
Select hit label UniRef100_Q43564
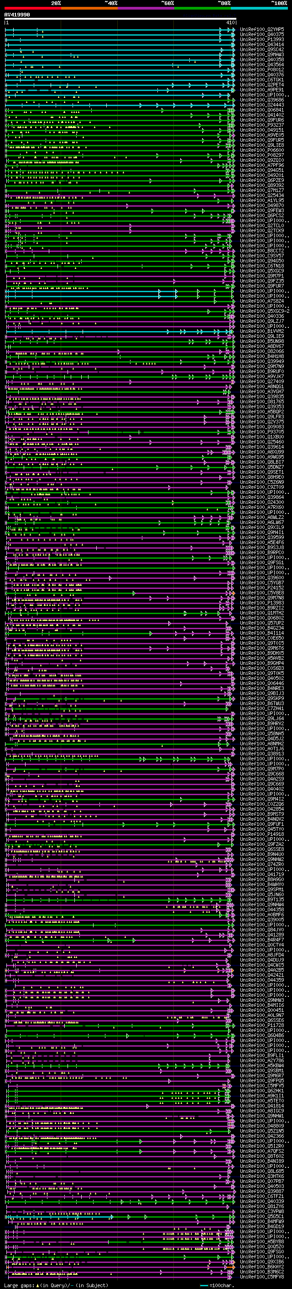262,64
